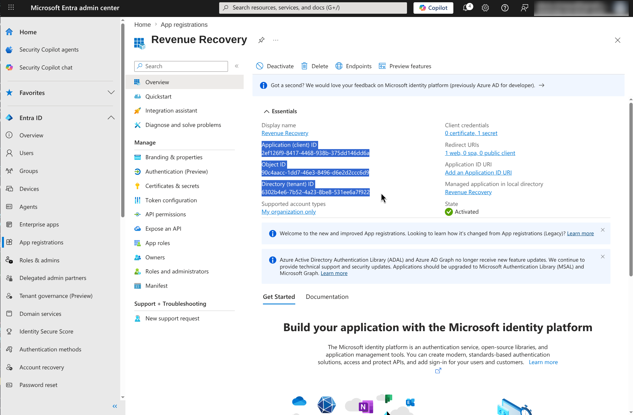
Task: Open the managed application Revenue Recovery link
Action: pos(468,192)
